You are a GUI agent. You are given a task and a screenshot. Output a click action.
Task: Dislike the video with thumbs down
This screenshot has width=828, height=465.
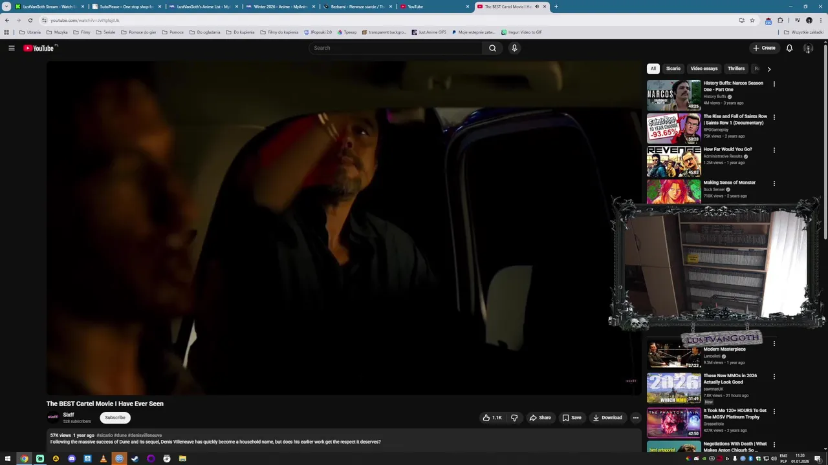coord(514,418)
